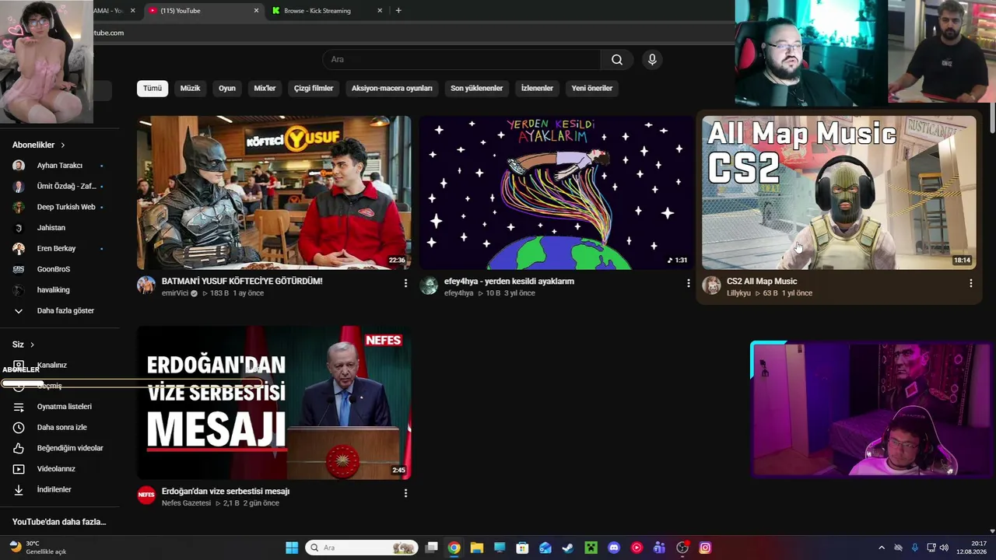
Task: Open options menu for Erdoğan'dan vize serbestisi mesajı
Action: [x=405, y=494]
